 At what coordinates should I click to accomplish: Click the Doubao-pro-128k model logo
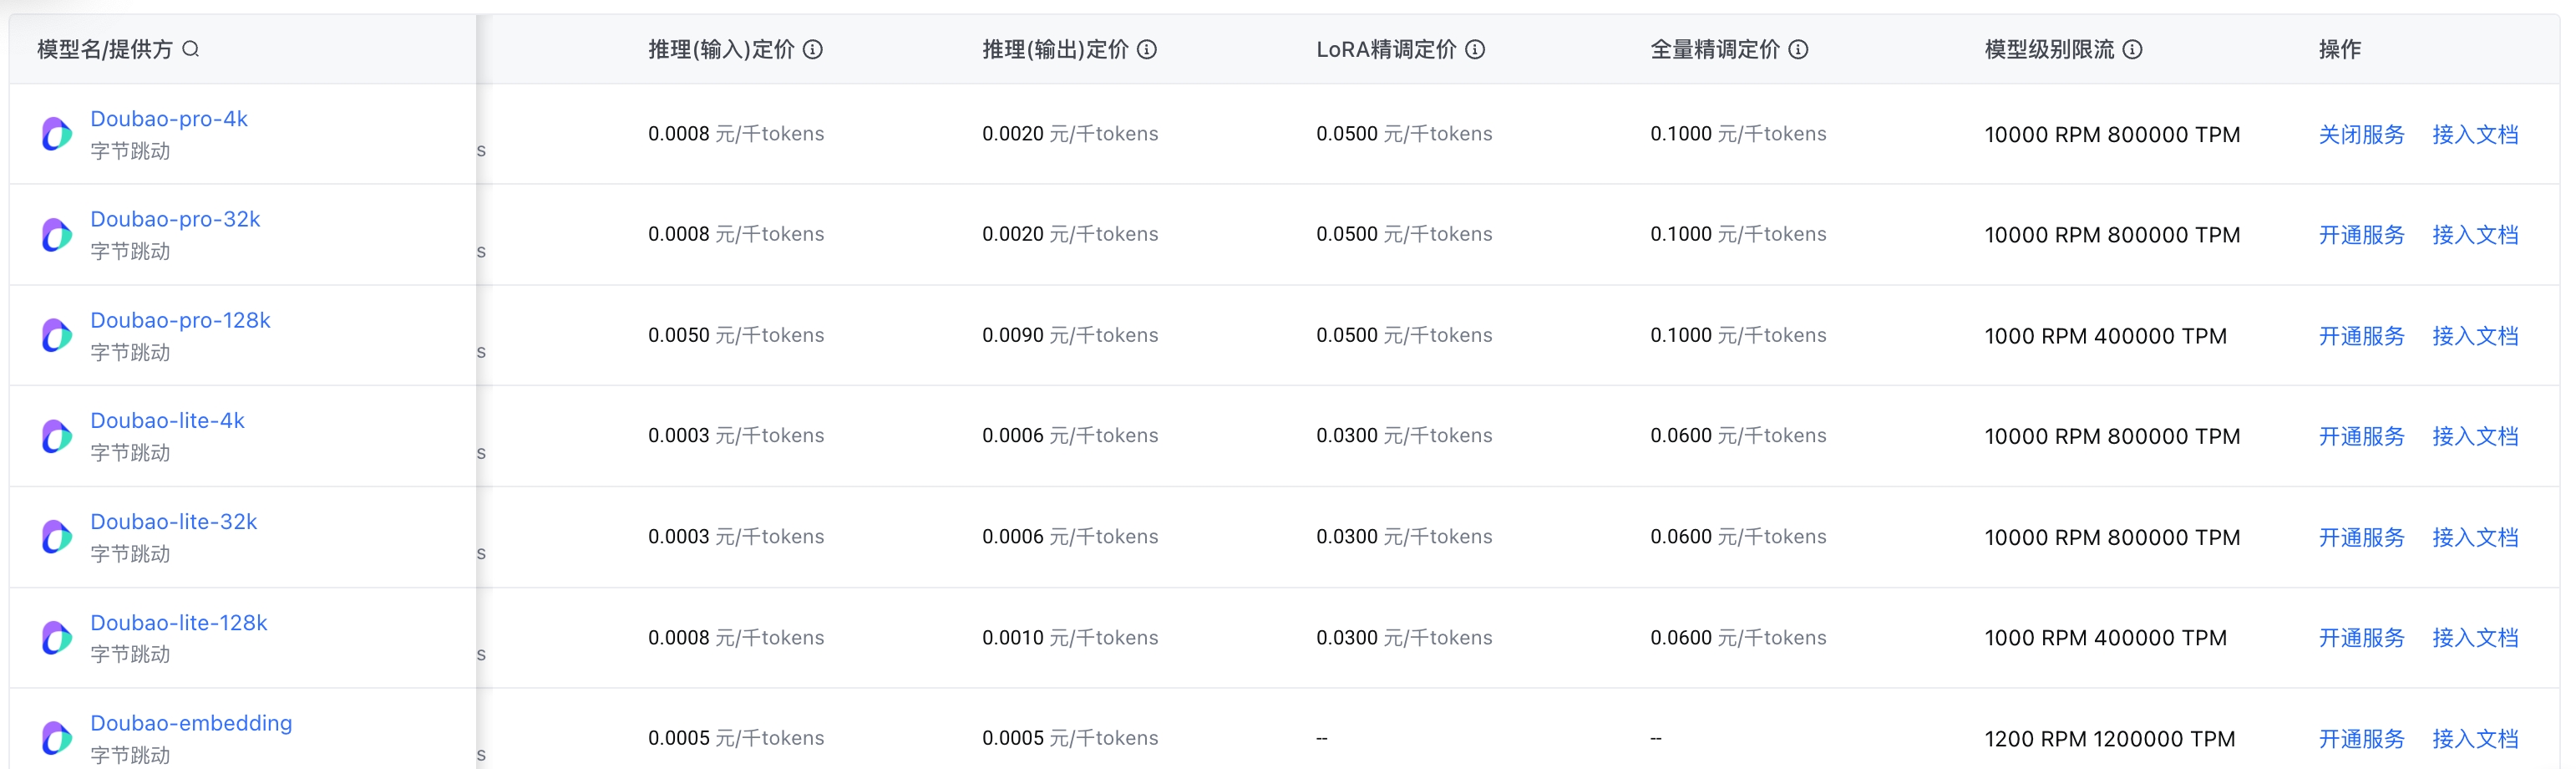57,334
